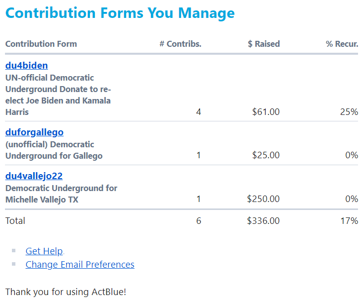Select the $61.00 raised amount
The image size is (363, 303).
pos(266,112)
